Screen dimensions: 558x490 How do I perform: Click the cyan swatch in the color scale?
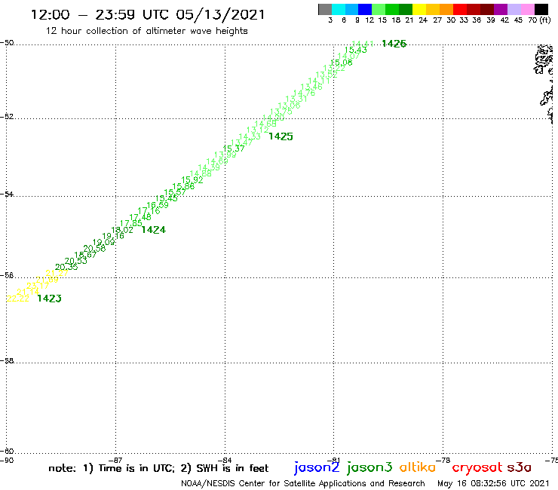(339, 9)
